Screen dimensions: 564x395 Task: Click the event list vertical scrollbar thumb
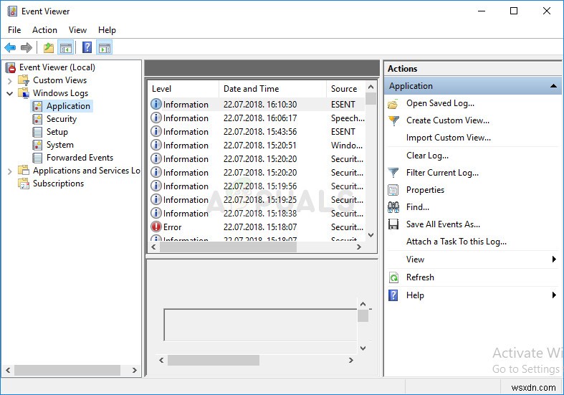(371, 100)
